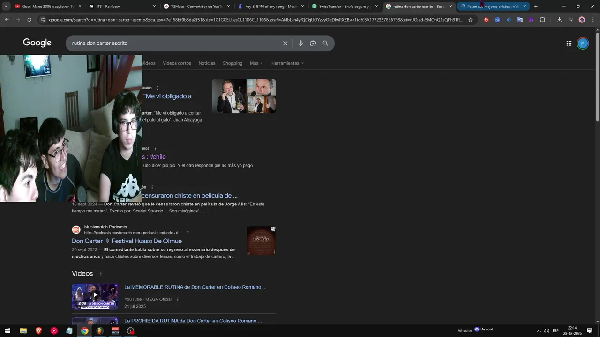Open 'La MEMORABLE RUTINA de Don Carter' video link
Screen dimensions: 600x337
195,287
